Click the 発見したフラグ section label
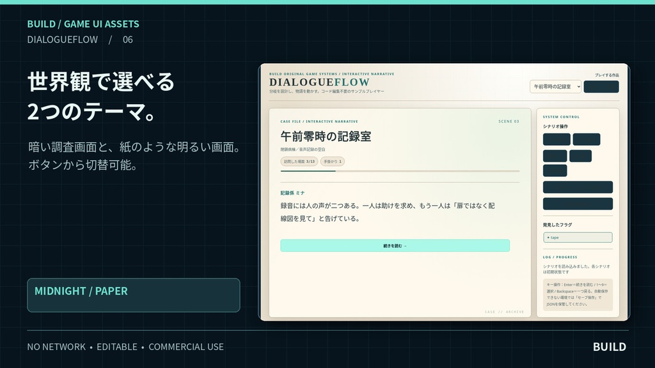The image size is (655, 368). 557,225
